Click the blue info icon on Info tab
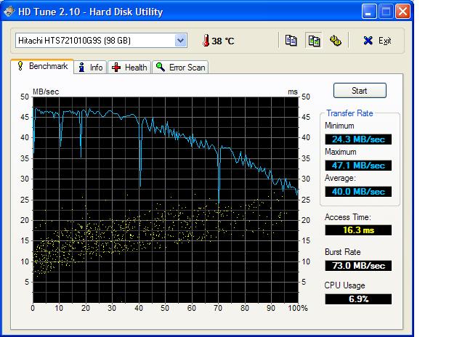Screen dimensions: 465x337 pyautogui.click(x=81, y=68)
